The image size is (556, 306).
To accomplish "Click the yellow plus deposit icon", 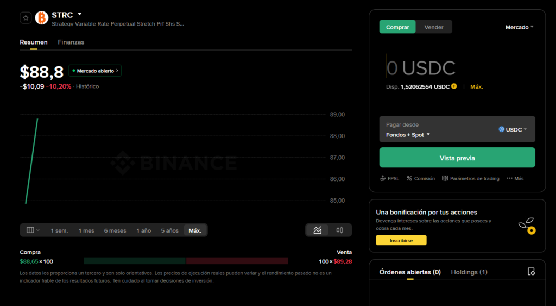I will click(x=454, y=86).
